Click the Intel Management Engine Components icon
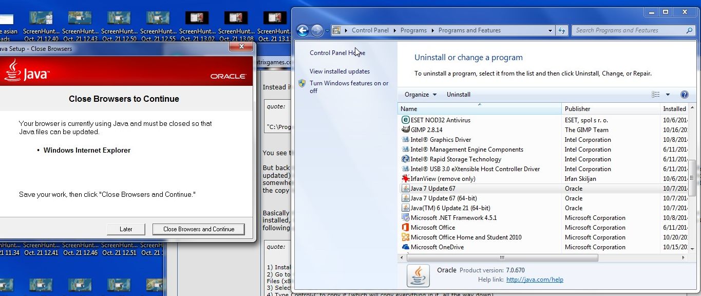The height and width of the screenshot is (296, 701). pyautogui.click(x=406, y=149)
